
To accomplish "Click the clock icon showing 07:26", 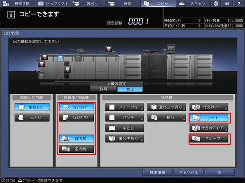I will 3,180.
